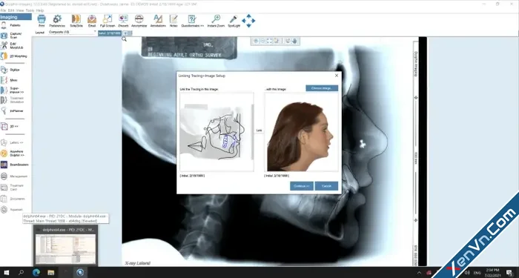Open the Present tool
Viewport: 519px width, 278px height.
pyautogui.click(x=123, y=21)
